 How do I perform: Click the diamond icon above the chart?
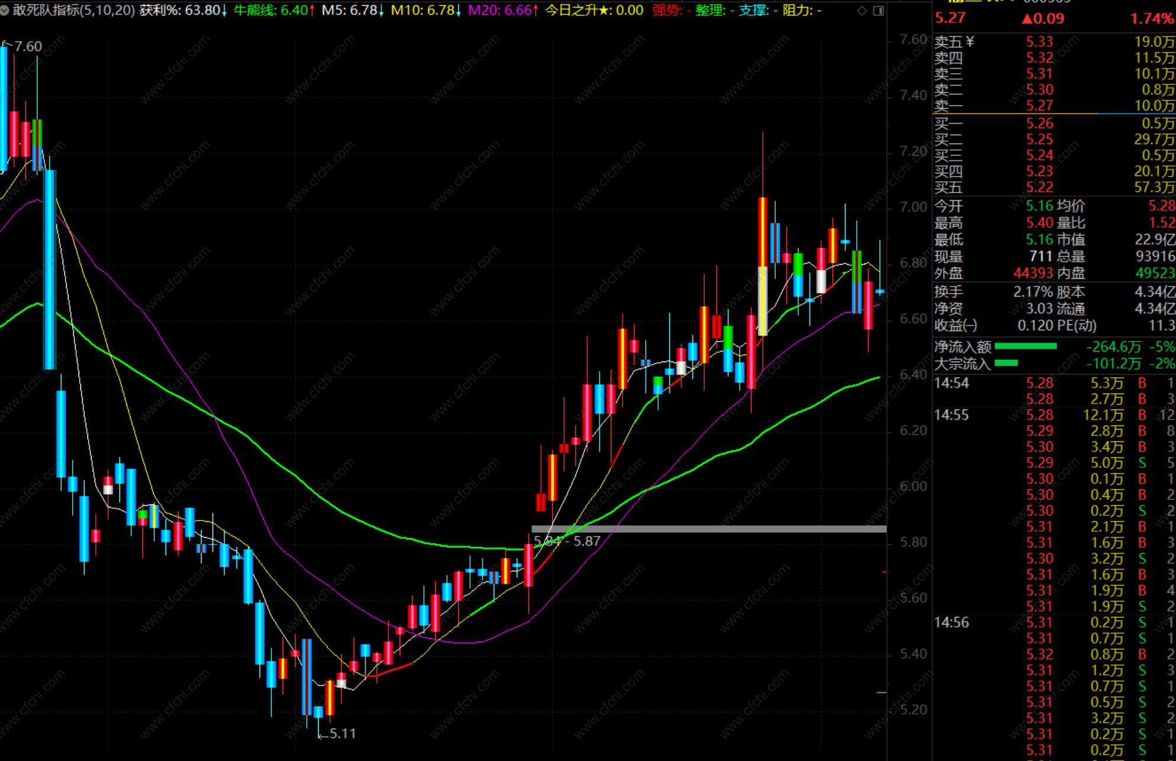(x=862, y=11)
